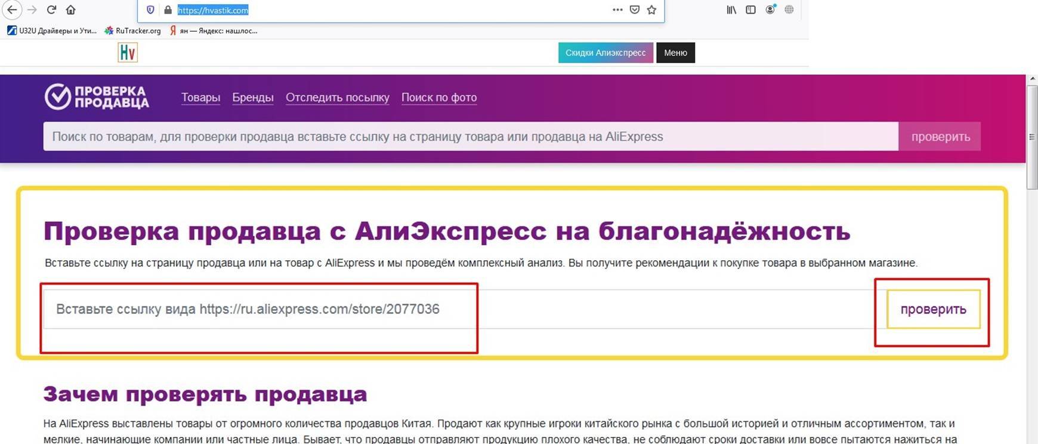Open the Бренды section
Image resolution: width=1038 pixels, height=444 pixels.
pos(253,97)
